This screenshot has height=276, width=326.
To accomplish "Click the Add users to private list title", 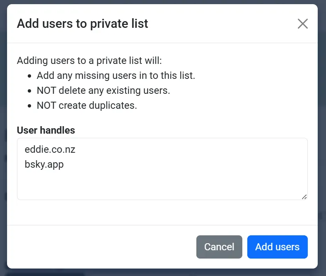I will point(82,24).
